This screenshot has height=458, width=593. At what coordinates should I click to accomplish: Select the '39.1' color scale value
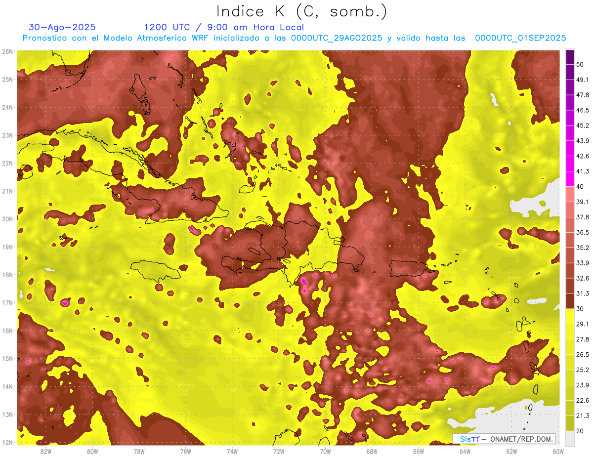point(582,202)
